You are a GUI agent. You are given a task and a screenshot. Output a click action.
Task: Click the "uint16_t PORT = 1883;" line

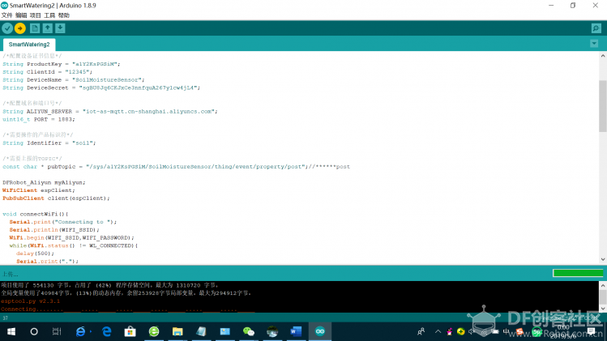click(x=39, y=119)
